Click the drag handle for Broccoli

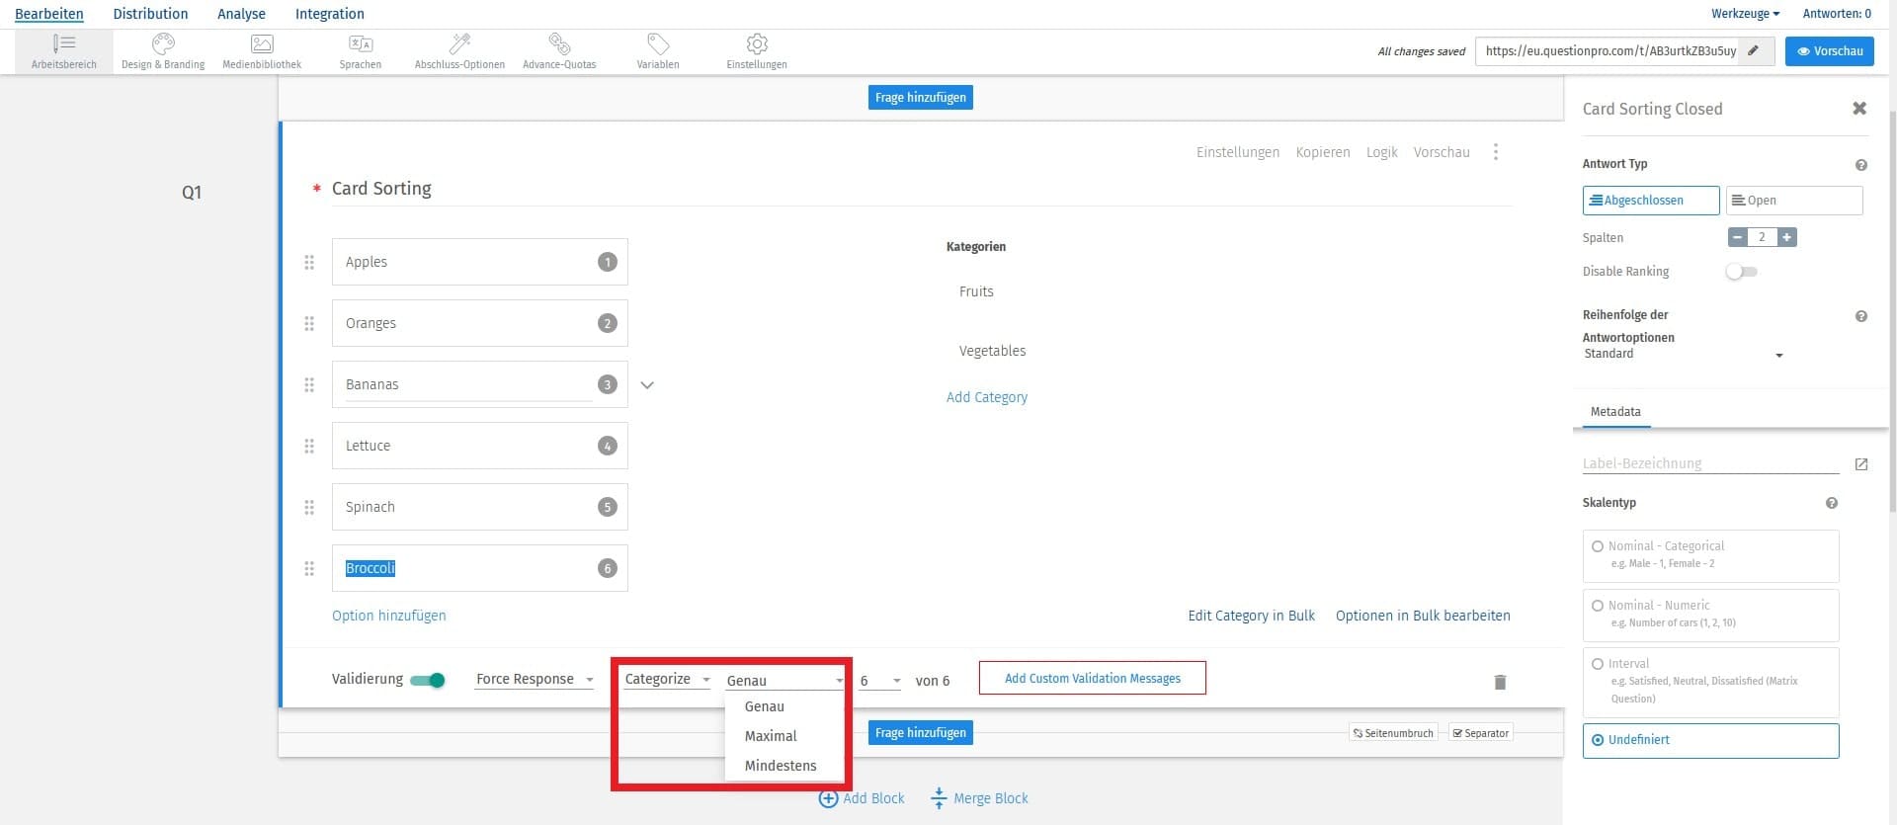pyautogui.click(x=309, y=568)
